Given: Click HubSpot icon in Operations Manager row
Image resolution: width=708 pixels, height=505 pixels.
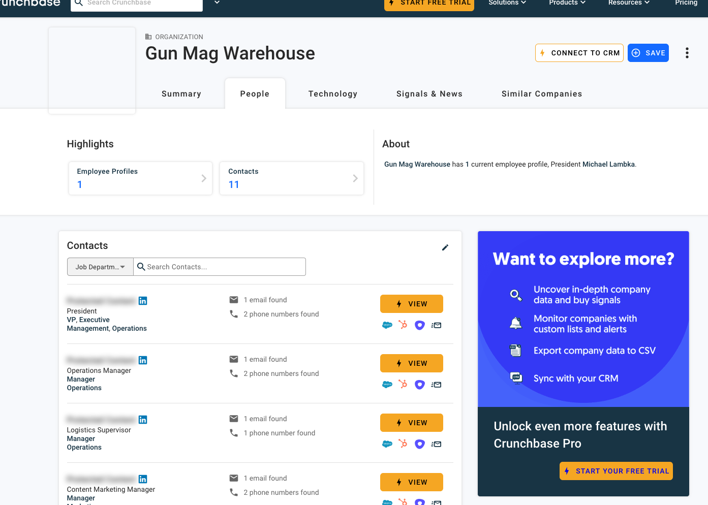Looking at the screenshot, I should [403, 384].
